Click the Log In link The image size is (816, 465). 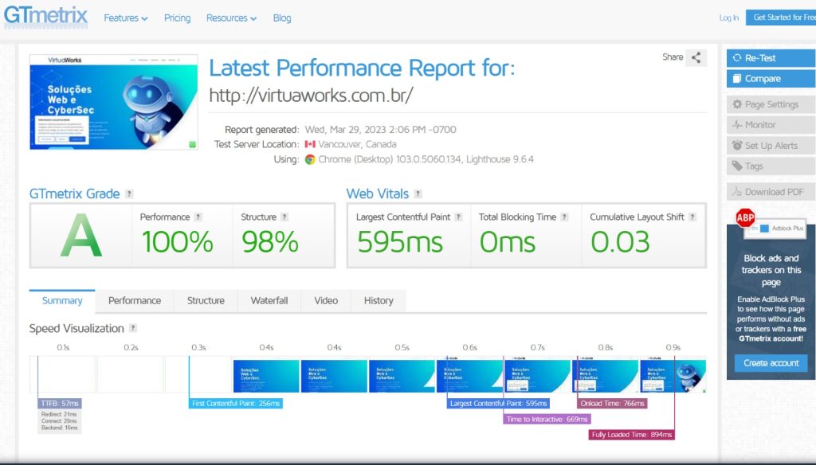[x=728, y=18]
